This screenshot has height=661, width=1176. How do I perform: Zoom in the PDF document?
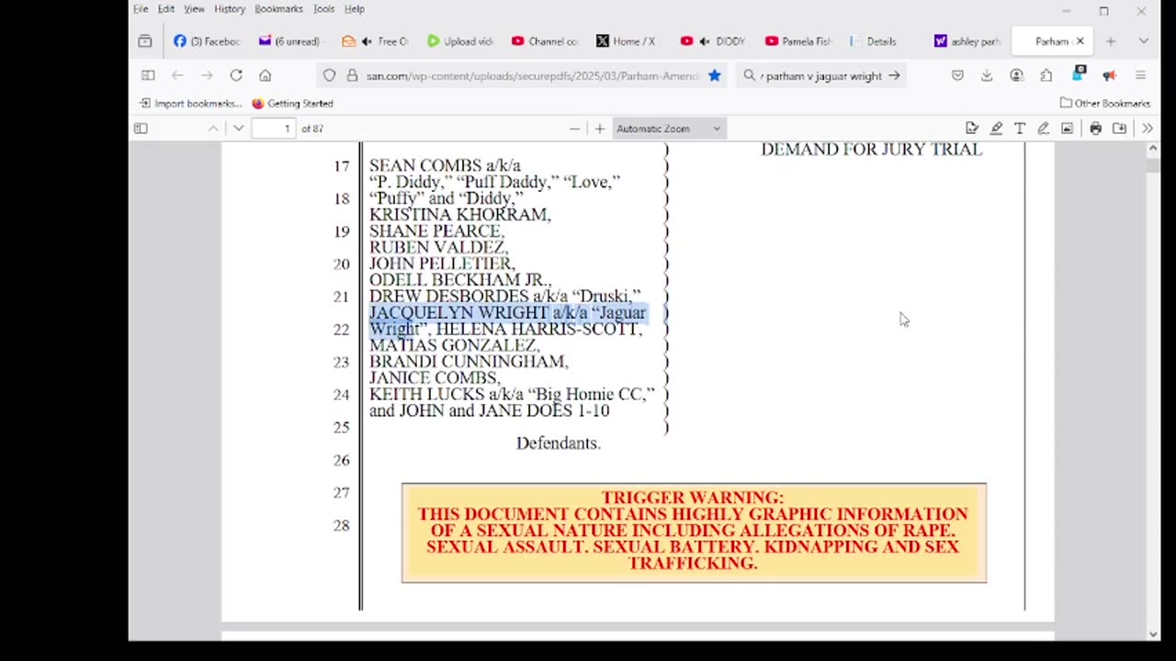click(x=600, y=129)
